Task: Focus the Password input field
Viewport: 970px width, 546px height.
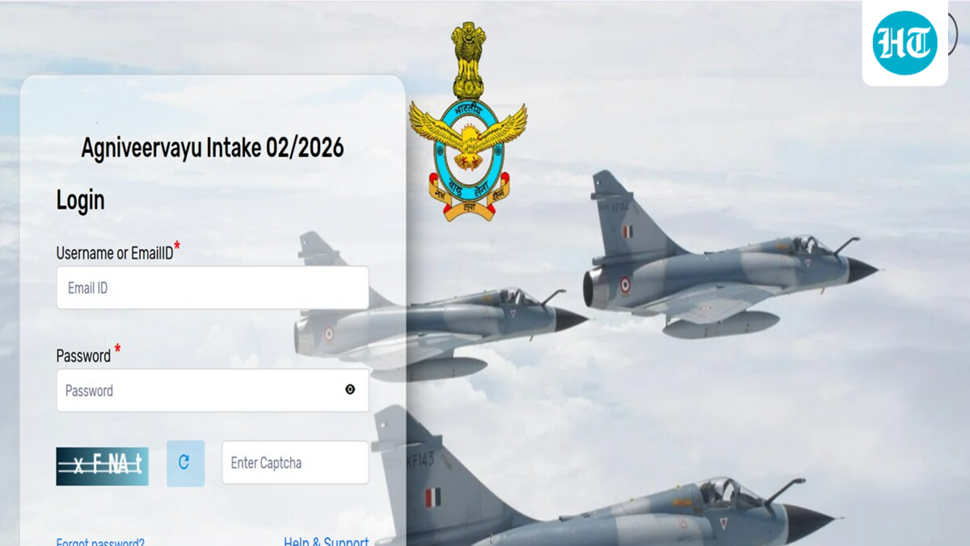Action: pos(213,391)
